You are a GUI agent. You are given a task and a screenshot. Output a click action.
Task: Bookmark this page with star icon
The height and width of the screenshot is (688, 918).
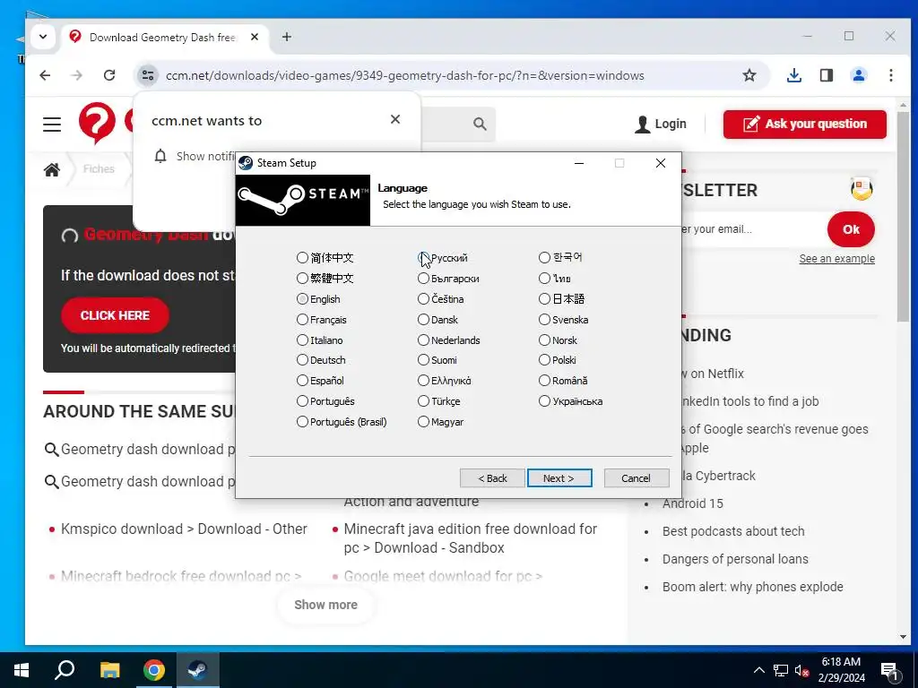pyautogui.click(x=749, y=75)
